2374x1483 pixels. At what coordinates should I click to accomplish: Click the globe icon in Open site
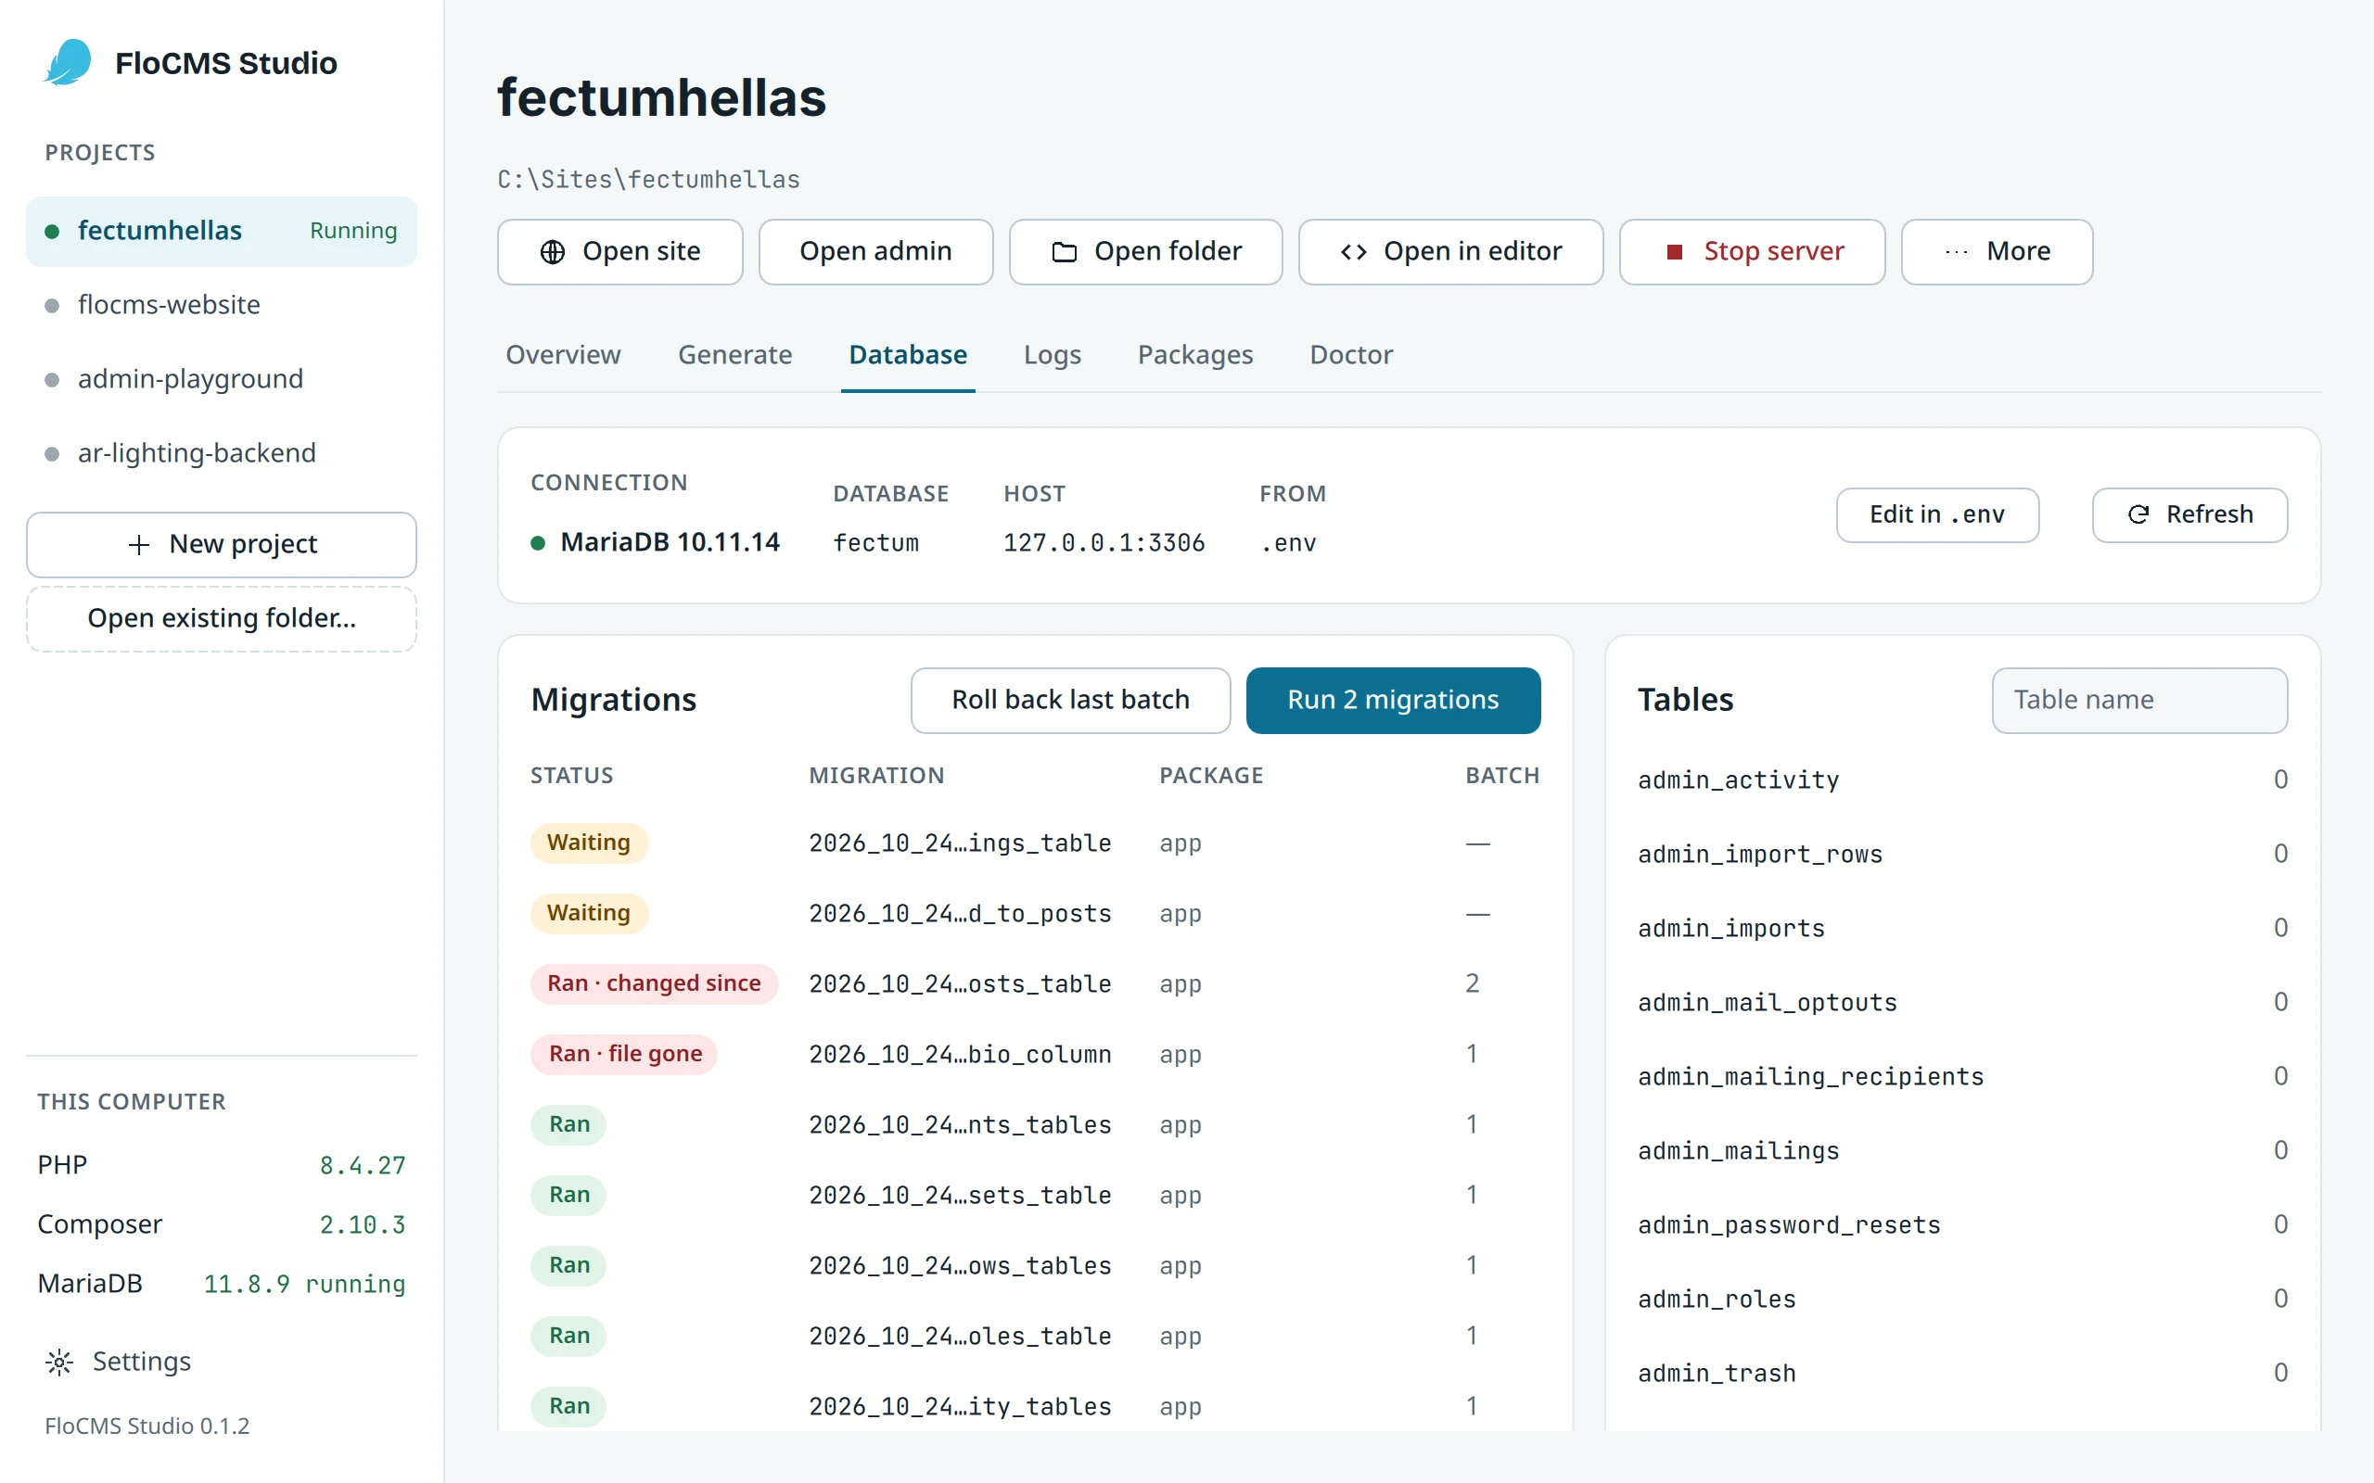tap(553, 252)
